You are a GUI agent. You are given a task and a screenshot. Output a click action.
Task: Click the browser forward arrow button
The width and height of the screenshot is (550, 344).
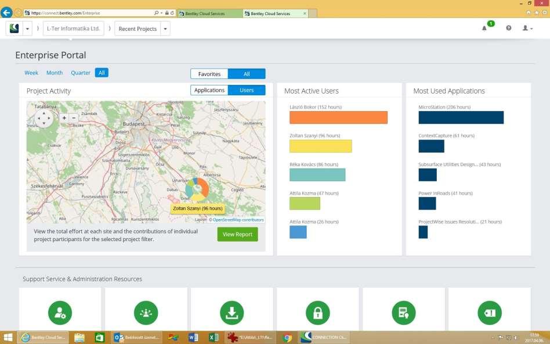18,13
